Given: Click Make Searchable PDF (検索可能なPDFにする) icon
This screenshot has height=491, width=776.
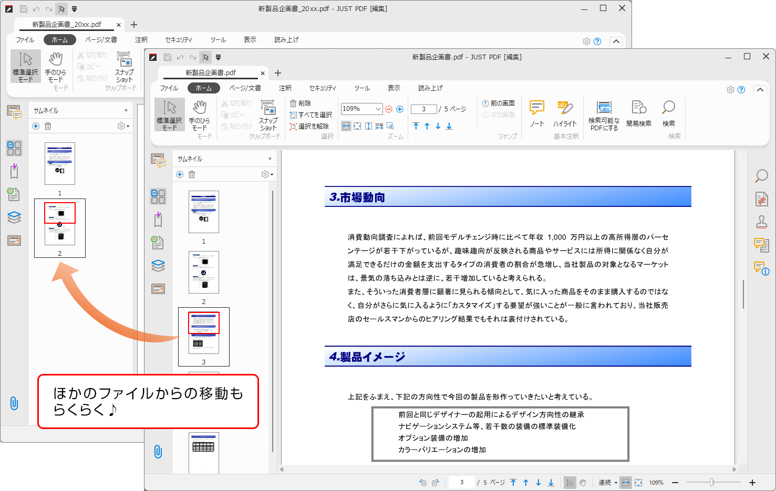Looking at the screenshot, I should tap(604, 115).
